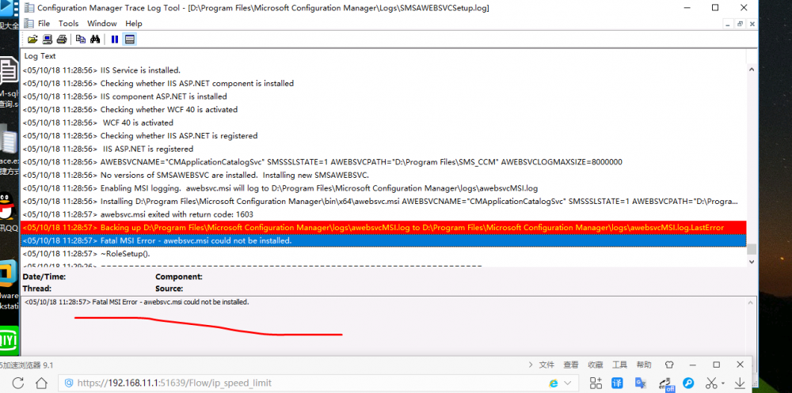
Task: Select highlighted 'Fatal MSI Error' log line
Action: click(383, 240)
